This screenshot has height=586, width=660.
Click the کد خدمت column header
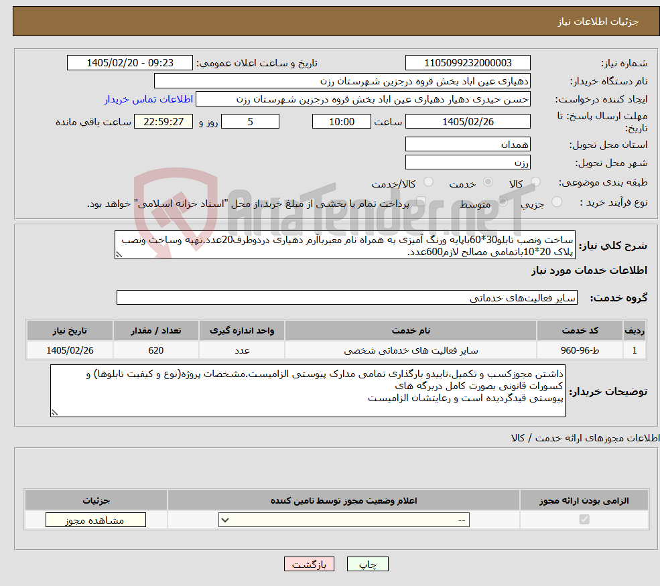(580, 330)
